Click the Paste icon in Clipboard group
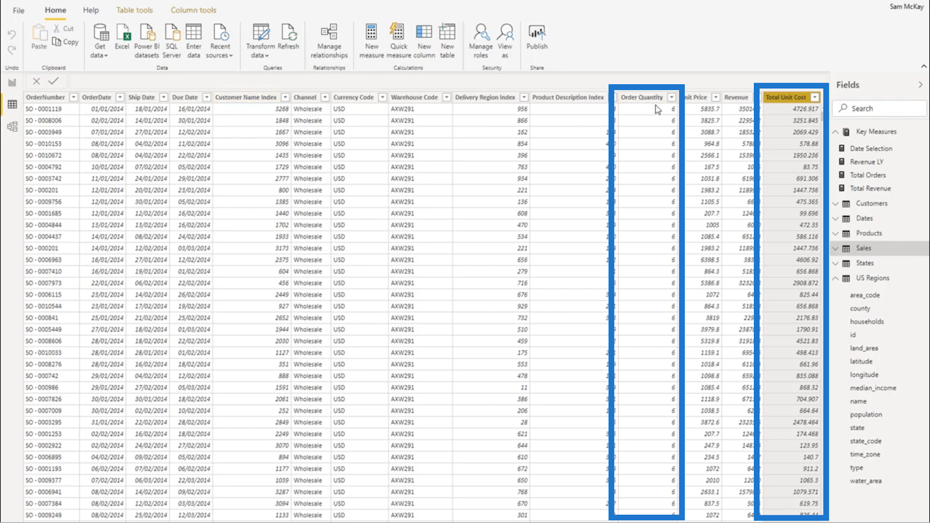 39,33
